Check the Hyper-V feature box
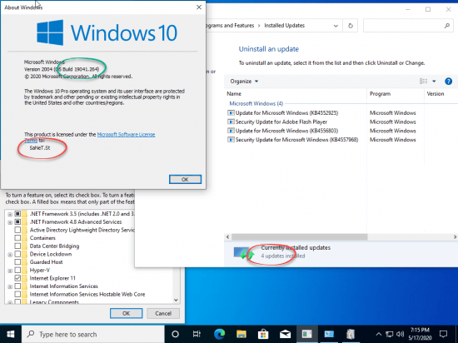458x343 pixels. click(17, 270)
